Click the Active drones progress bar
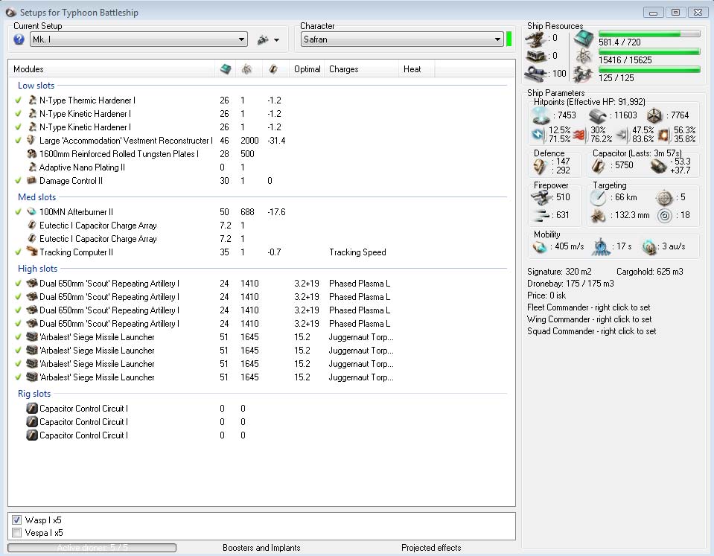Screen dimensions: 714x556 pos(92,548)
